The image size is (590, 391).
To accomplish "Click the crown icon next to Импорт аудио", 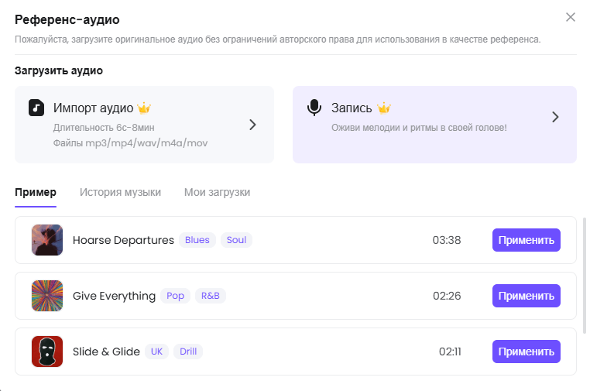I will click(144, 108).
